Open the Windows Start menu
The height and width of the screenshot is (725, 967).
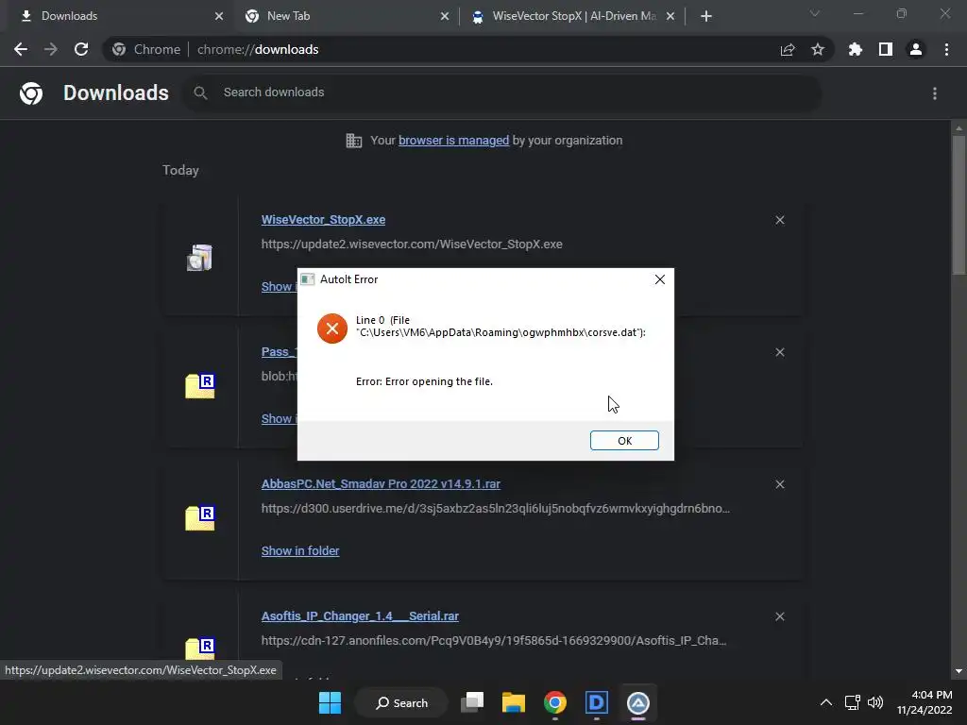(330, 702)
